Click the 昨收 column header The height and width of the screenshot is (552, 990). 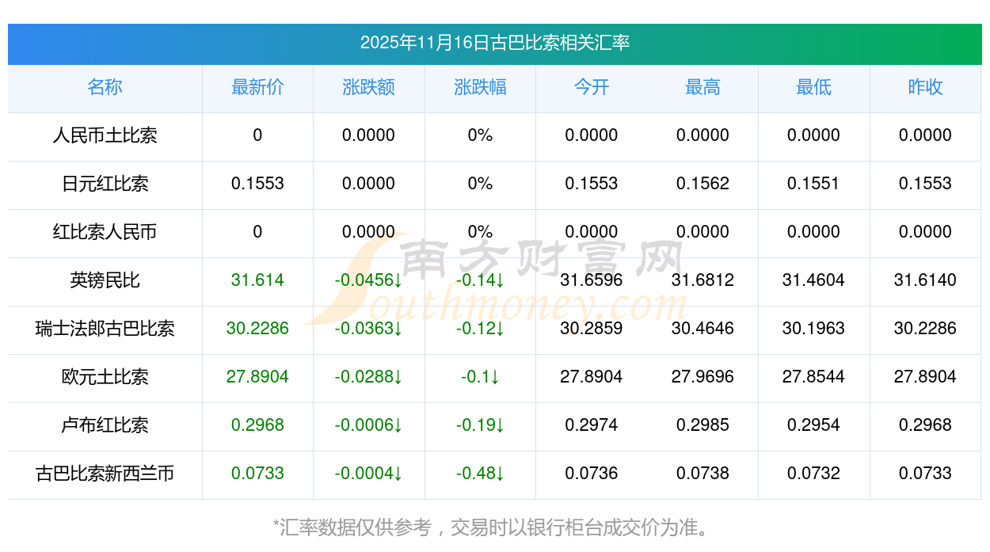925,88
